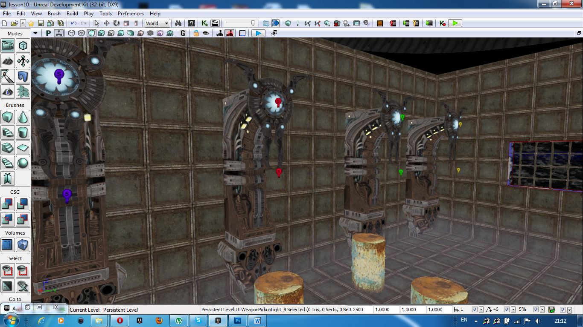Open the Build menu
Viewport: 583px width, 327px height.
[72, 14]
